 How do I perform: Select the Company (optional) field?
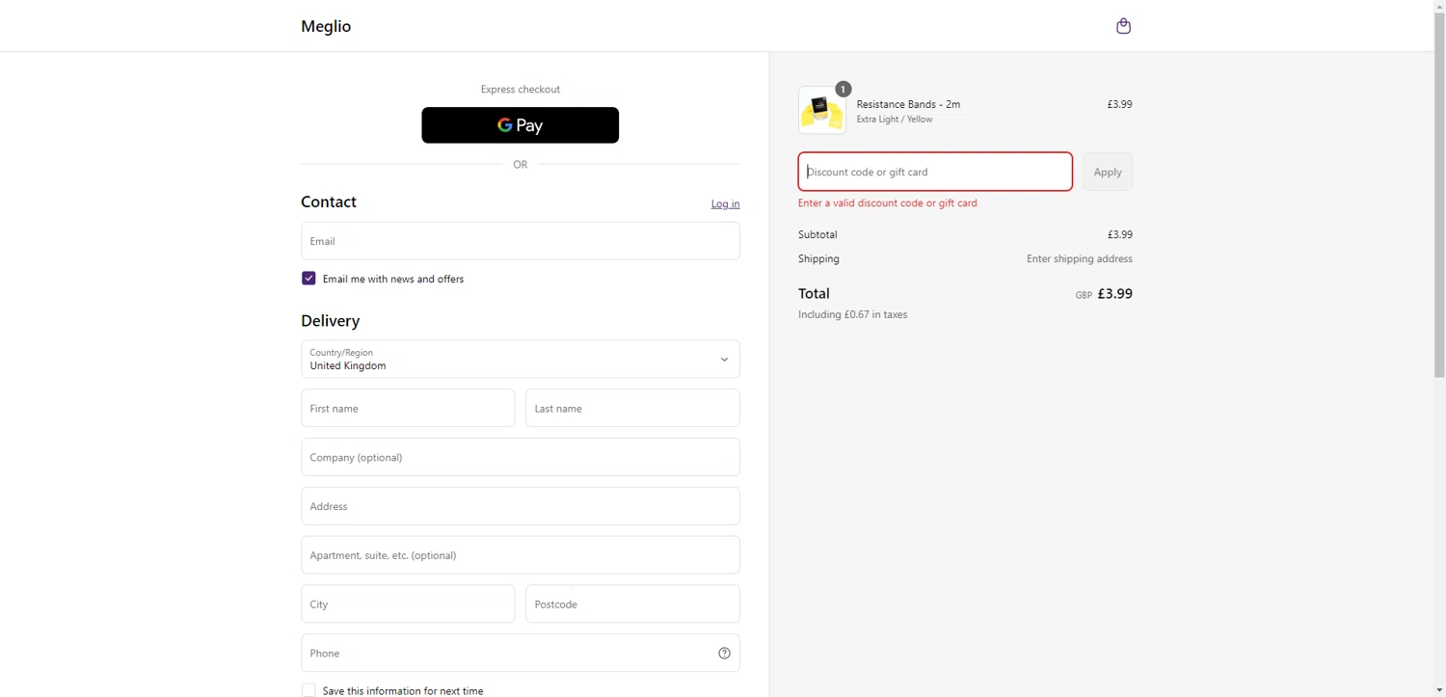coord(520,457)
